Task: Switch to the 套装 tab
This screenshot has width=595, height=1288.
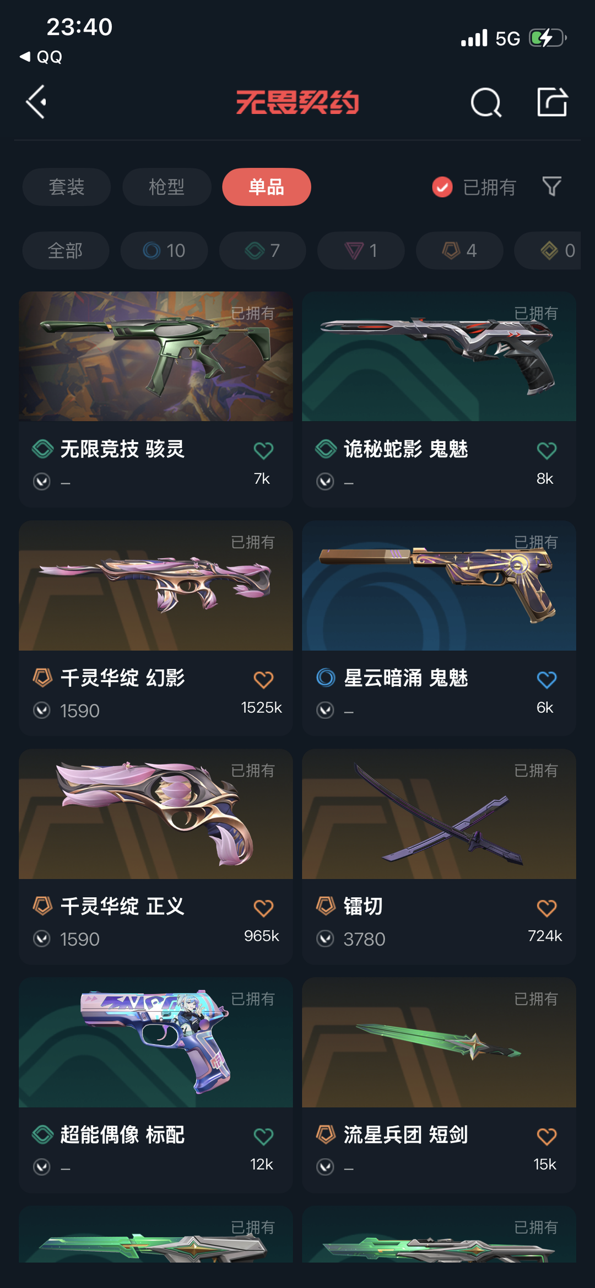Action: point(67,187)
